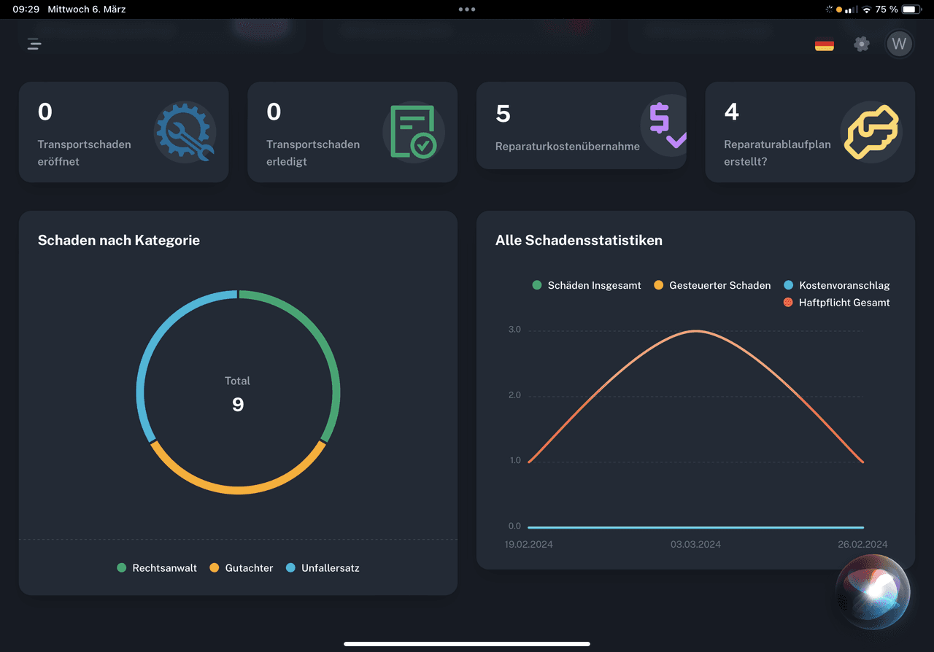
Task: Toggle Gesteuerter Schaden series legend
Action: click(712, 285)
